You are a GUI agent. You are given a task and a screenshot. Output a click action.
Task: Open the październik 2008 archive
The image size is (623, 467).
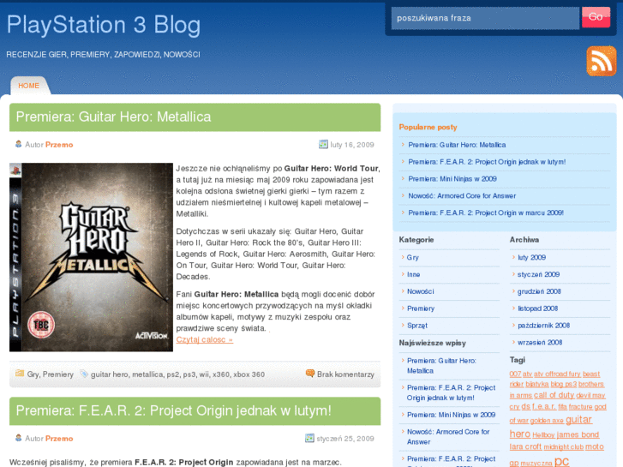point(543,326)
